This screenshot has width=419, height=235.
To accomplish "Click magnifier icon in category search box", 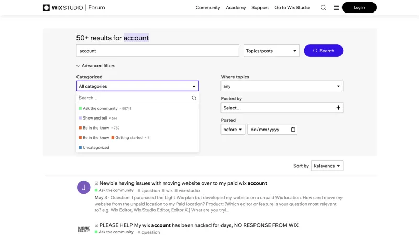I will (x=194, y=98).
